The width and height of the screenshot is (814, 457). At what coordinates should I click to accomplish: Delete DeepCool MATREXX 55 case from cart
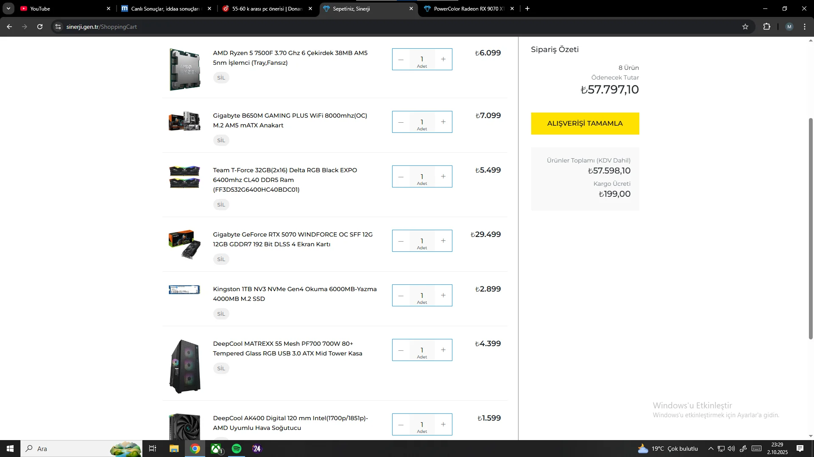pyautogui.click(x=221, y=369)
